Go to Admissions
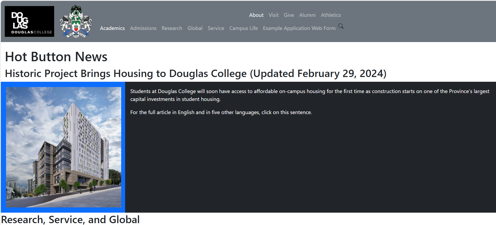 click(x=143, y=28)
